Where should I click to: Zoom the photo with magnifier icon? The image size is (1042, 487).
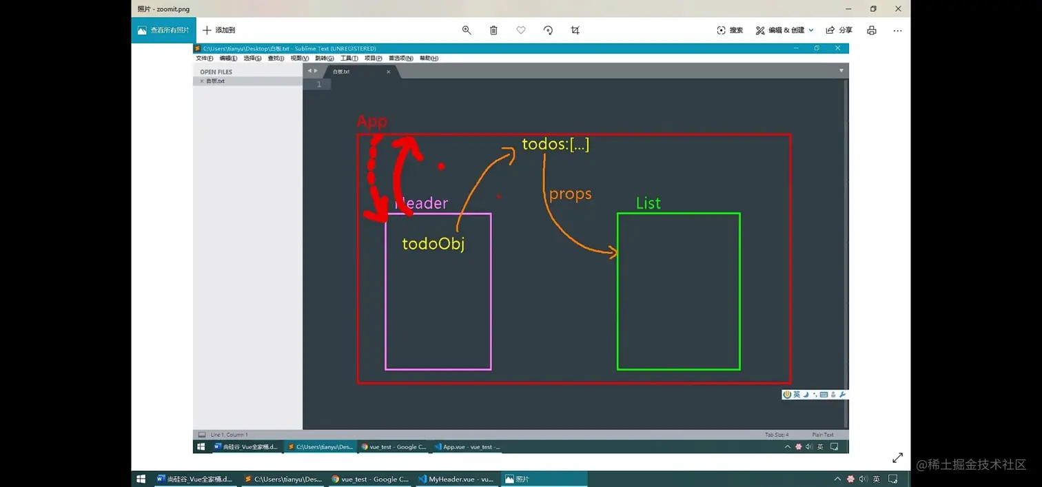pos(467,30)
